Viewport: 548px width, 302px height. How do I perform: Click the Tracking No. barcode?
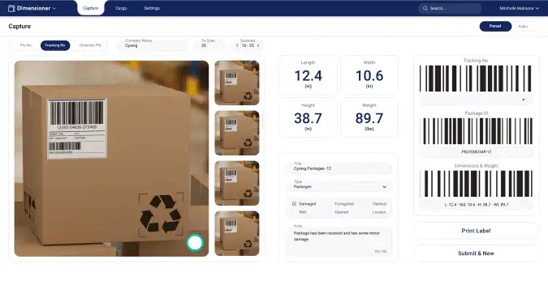pos(476,79)
